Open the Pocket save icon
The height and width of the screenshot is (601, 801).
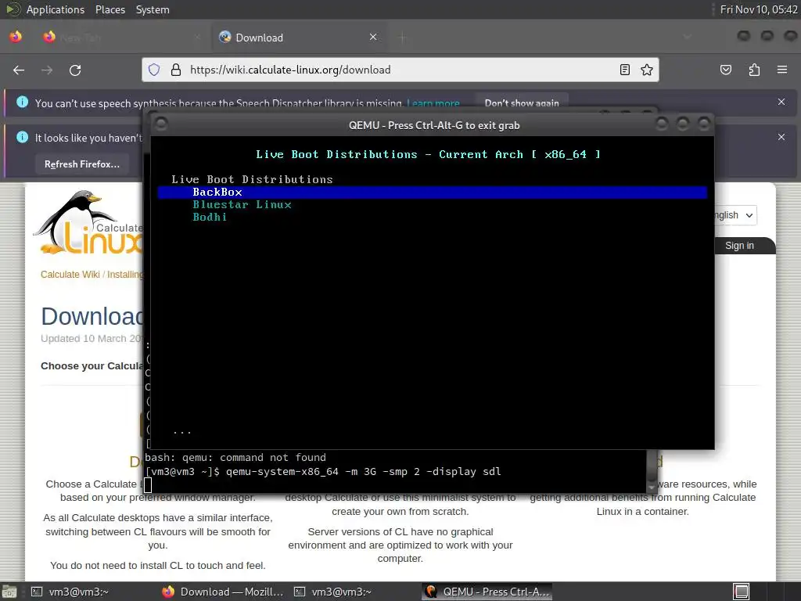pos(726,70)
